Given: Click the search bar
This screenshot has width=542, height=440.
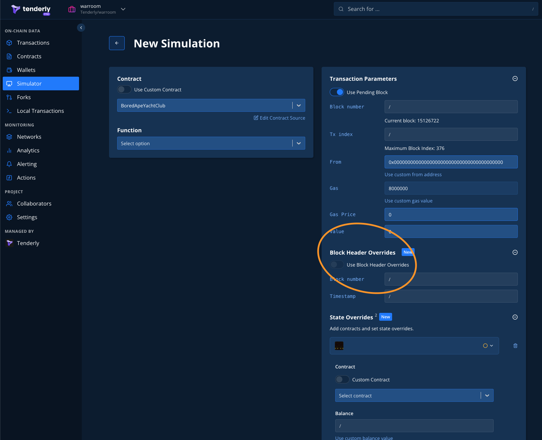Looking at the screenshot, I should (x=436, y=9).
